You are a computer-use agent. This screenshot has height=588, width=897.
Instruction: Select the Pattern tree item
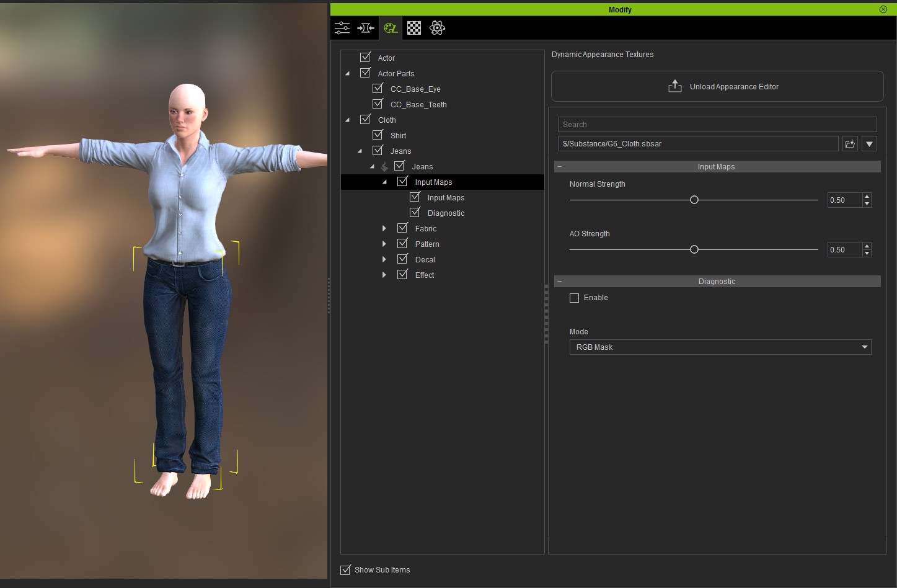[427, 244]
